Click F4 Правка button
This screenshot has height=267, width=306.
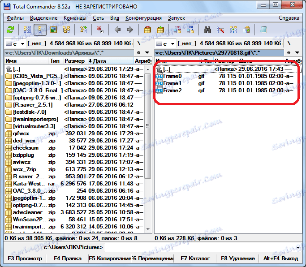68,258
